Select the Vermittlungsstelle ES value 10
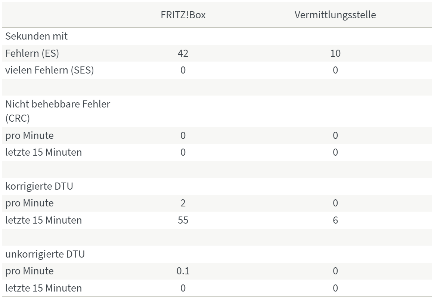This screenshot has width=434, height=299. [x=335, y=53]
